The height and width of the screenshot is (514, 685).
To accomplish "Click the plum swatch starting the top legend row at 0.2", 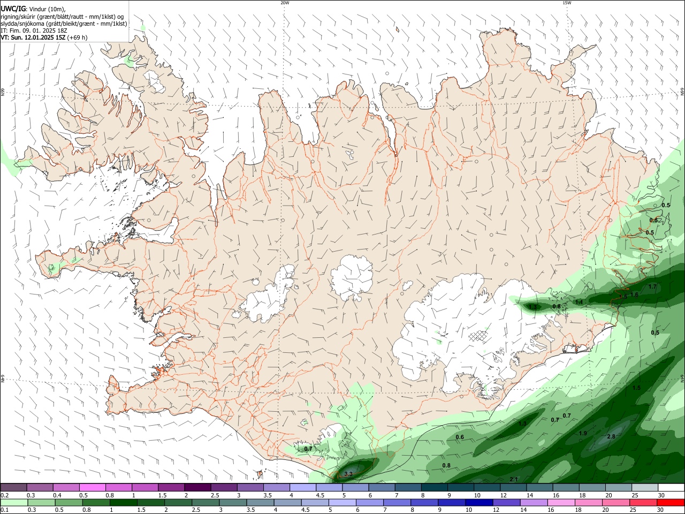I will 13,487.
